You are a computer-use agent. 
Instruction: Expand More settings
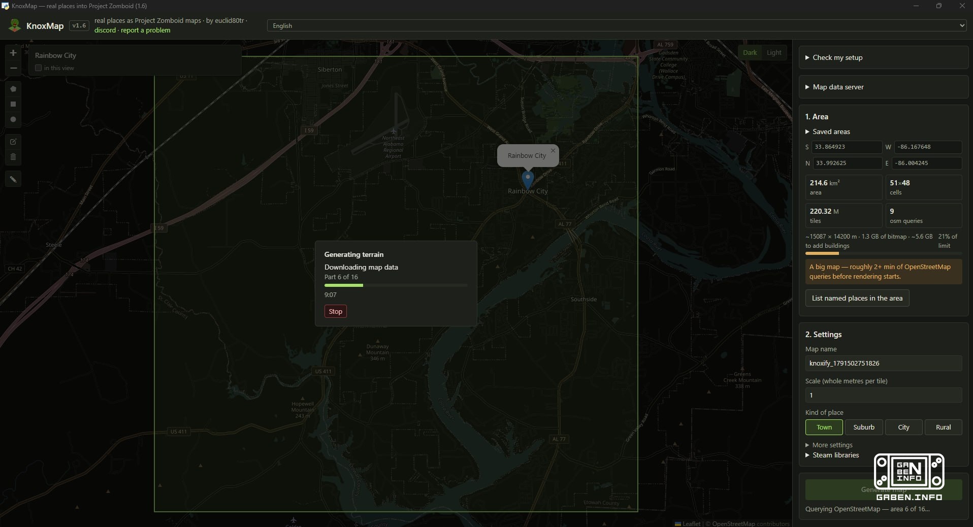coord(829,445)
